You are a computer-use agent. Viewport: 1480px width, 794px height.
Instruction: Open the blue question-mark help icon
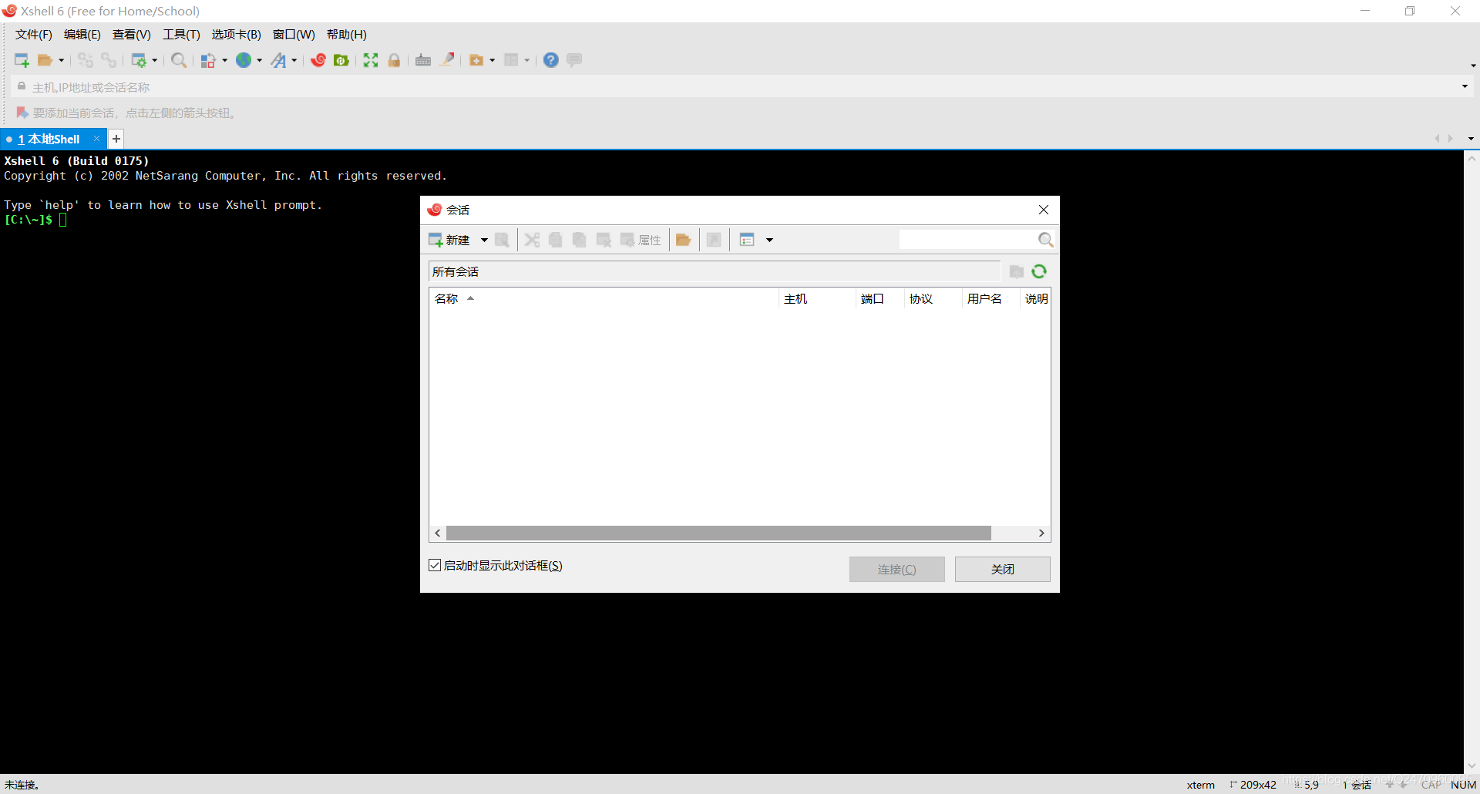(551, 60)
